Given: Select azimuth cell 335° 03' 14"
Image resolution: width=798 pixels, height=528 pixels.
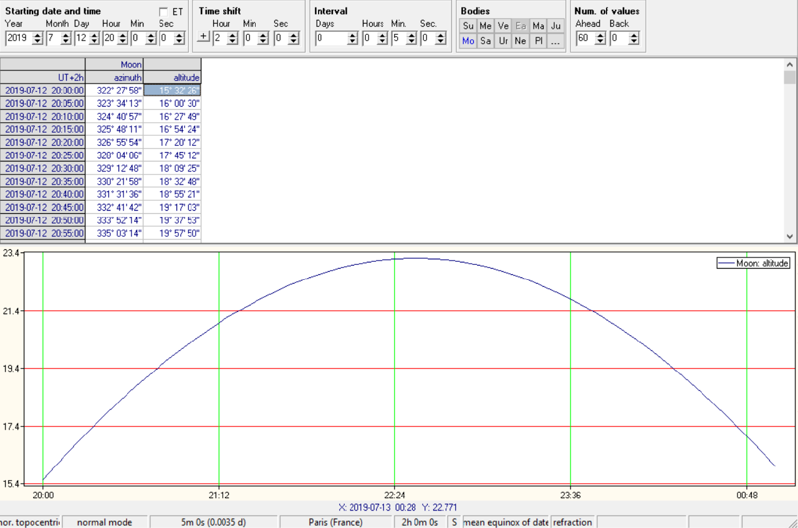Looking at the screenshot, I should tap(114, 234).
